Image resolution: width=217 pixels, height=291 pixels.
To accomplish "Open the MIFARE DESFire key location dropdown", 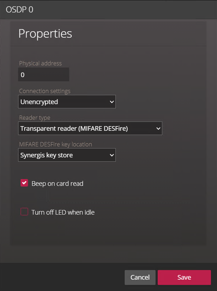I will pos(67,155).
